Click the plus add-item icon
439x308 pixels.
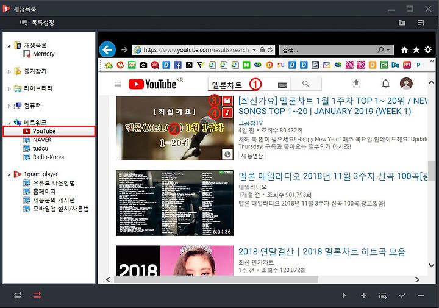363,295
